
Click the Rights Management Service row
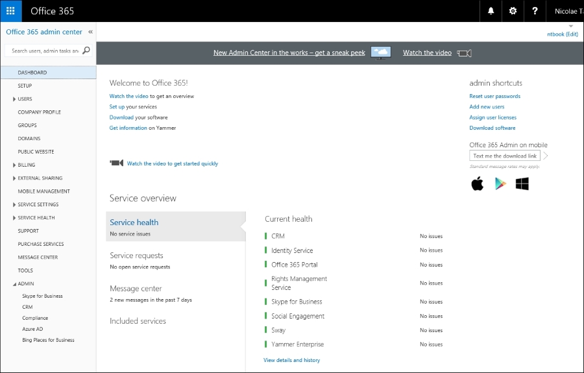[354, 283]
